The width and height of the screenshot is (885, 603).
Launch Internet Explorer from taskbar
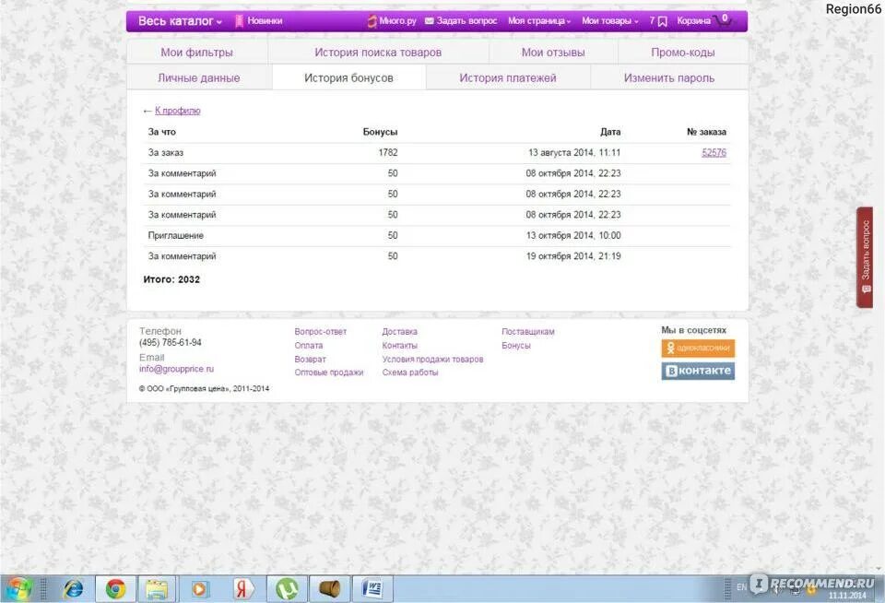[x=74, y=589]
